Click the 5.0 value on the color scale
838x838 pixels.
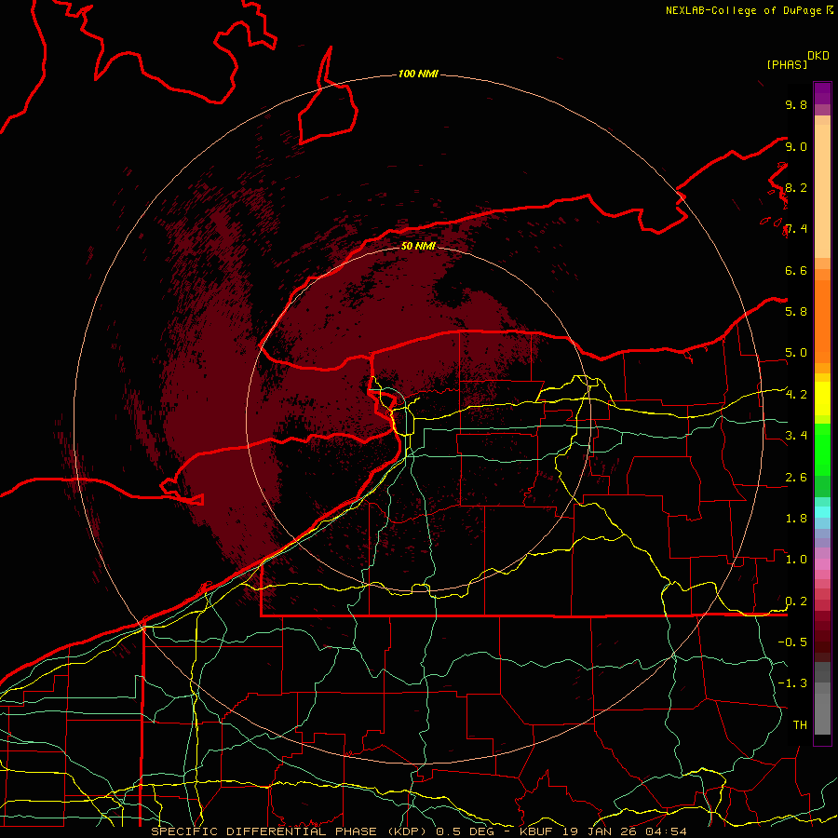click(796, 353)
